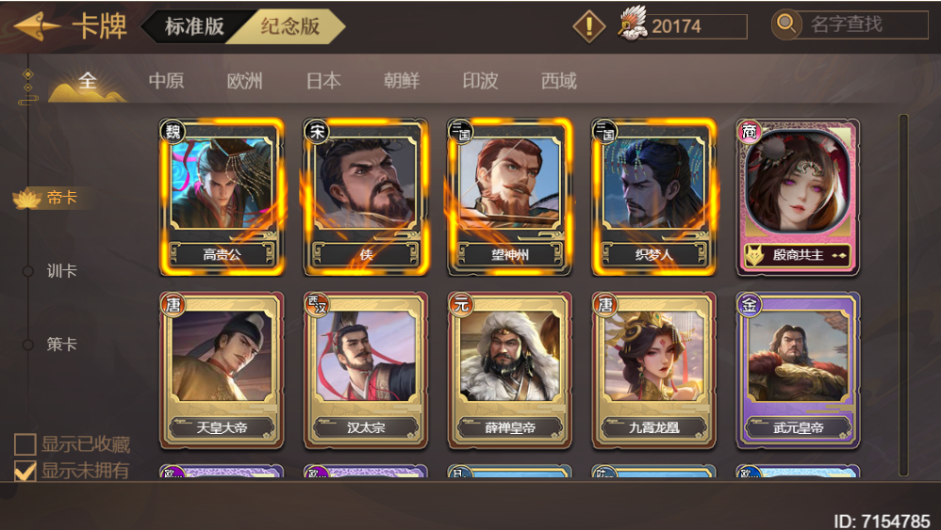Click the golden back arrow icon
The image size is (941, 530).
37,26
